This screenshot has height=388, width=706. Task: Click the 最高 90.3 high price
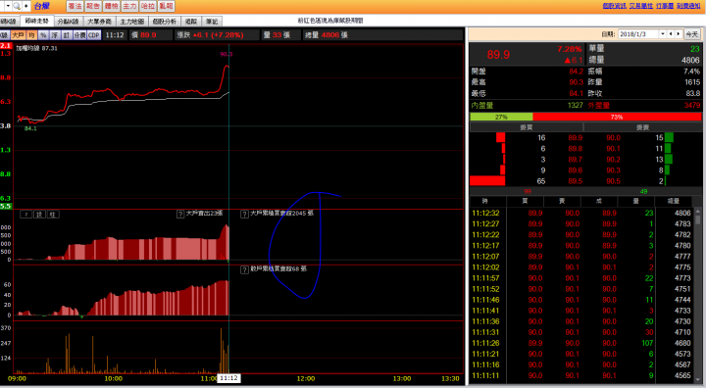click(576, 82)
